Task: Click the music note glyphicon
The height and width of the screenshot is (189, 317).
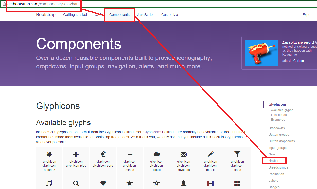Action: pos(49,183)
